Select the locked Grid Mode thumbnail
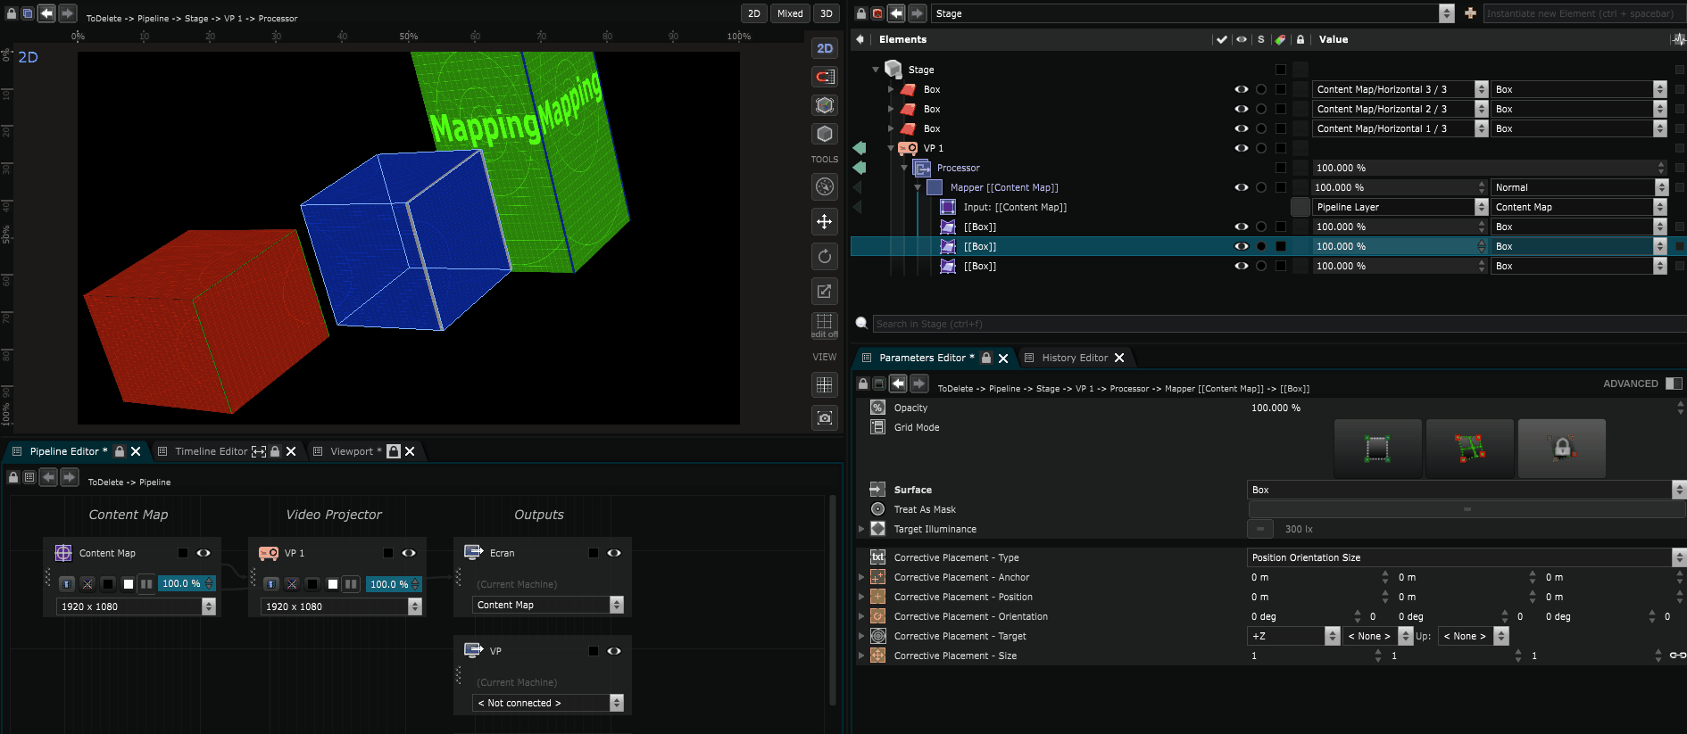1687x734 pixels. click(1561, 449)
